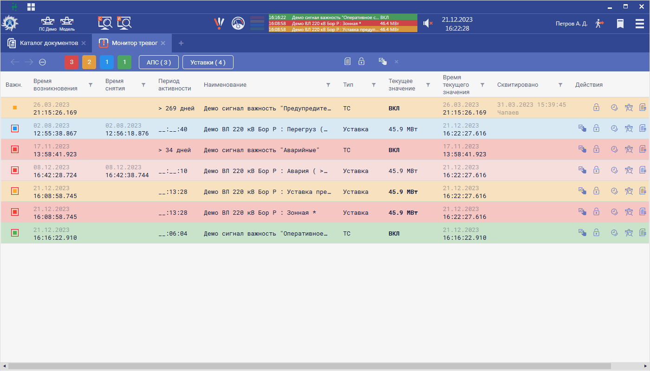650x371 pixels.
Task: Open filter for Наименование column
Action: pyautogui.click(x=328, y=85)
